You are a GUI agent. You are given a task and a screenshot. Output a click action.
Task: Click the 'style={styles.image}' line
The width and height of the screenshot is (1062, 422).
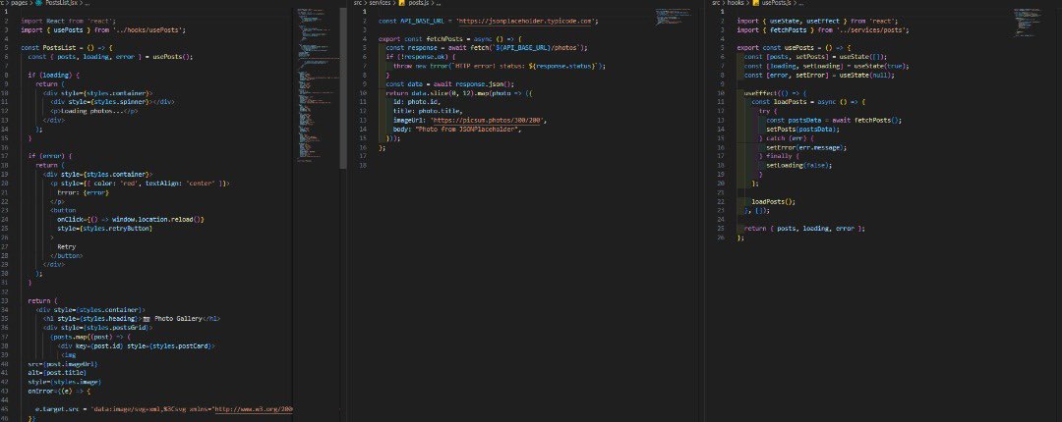65,382
